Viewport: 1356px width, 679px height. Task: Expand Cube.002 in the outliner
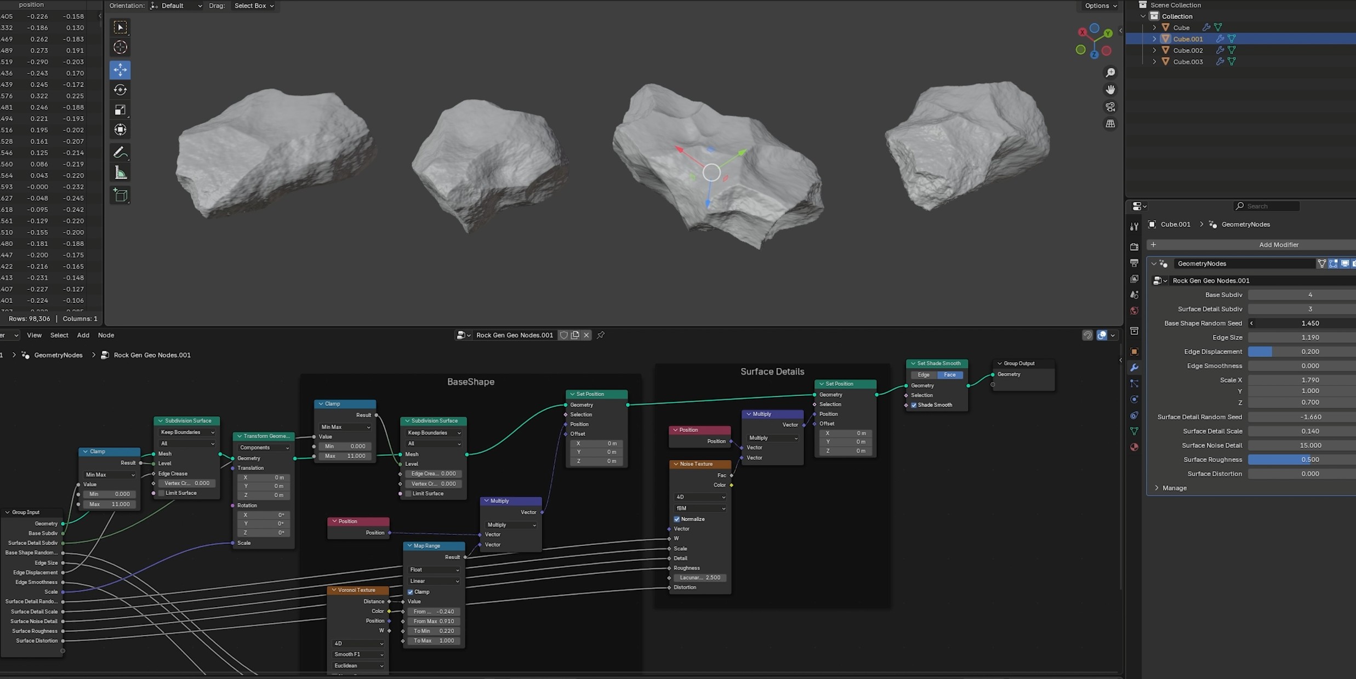pos(1154,50)
